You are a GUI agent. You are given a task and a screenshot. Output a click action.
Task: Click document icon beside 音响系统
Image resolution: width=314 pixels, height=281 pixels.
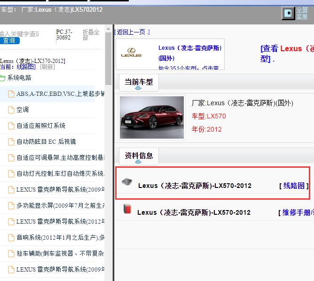pyautogui.click(x=11, y=238)
